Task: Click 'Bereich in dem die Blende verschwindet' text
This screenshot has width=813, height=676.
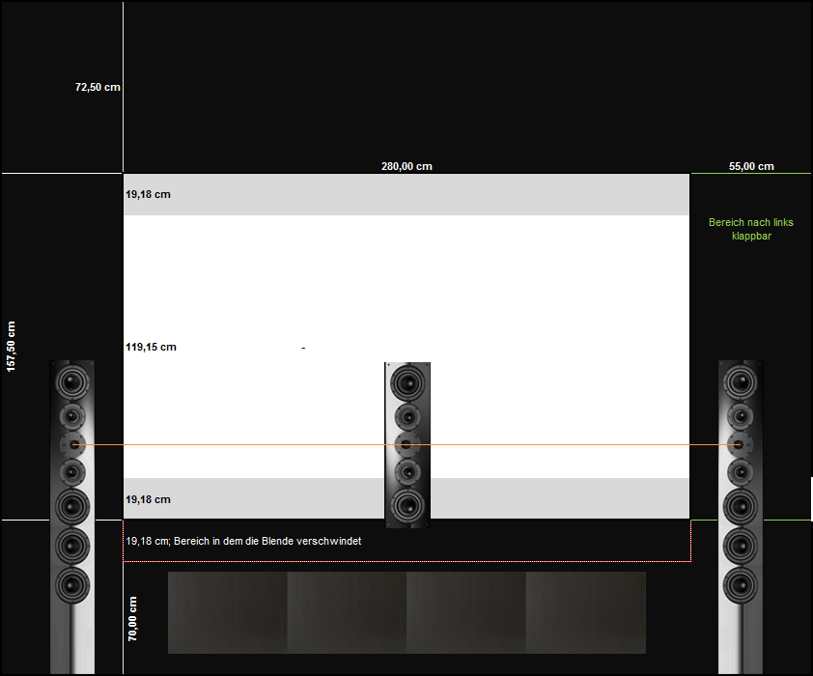Action: coord(266,541)
